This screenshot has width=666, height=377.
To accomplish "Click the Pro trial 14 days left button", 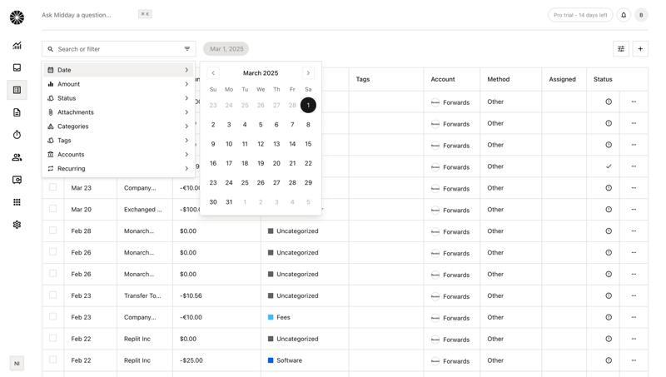I will click(580, 15).
